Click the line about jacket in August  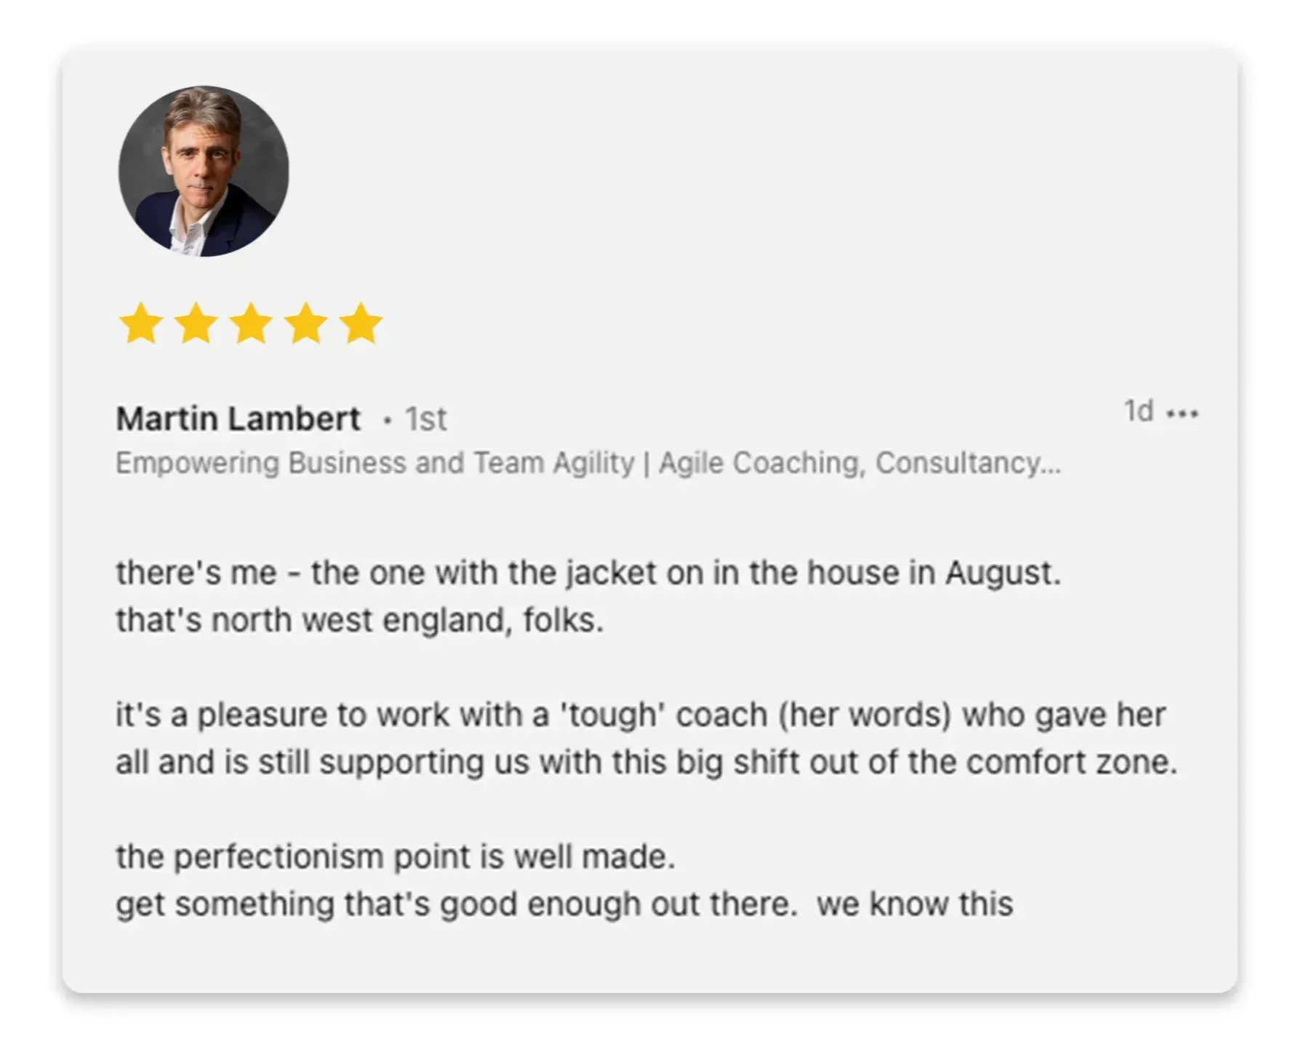(588, 573)
